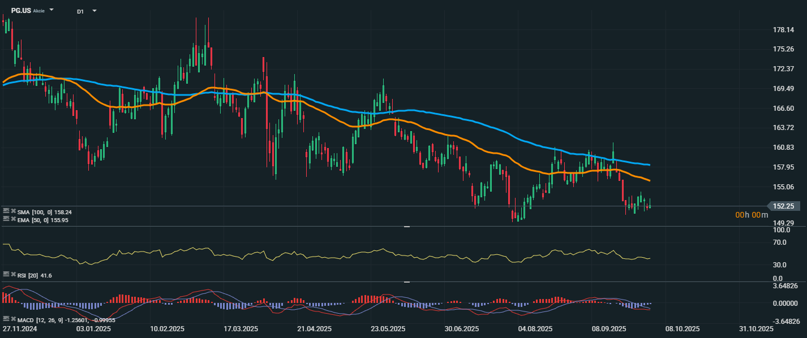Click the PG.US symbol name
The width and height of the screenshot is (807, 338).
coord(21,11)
